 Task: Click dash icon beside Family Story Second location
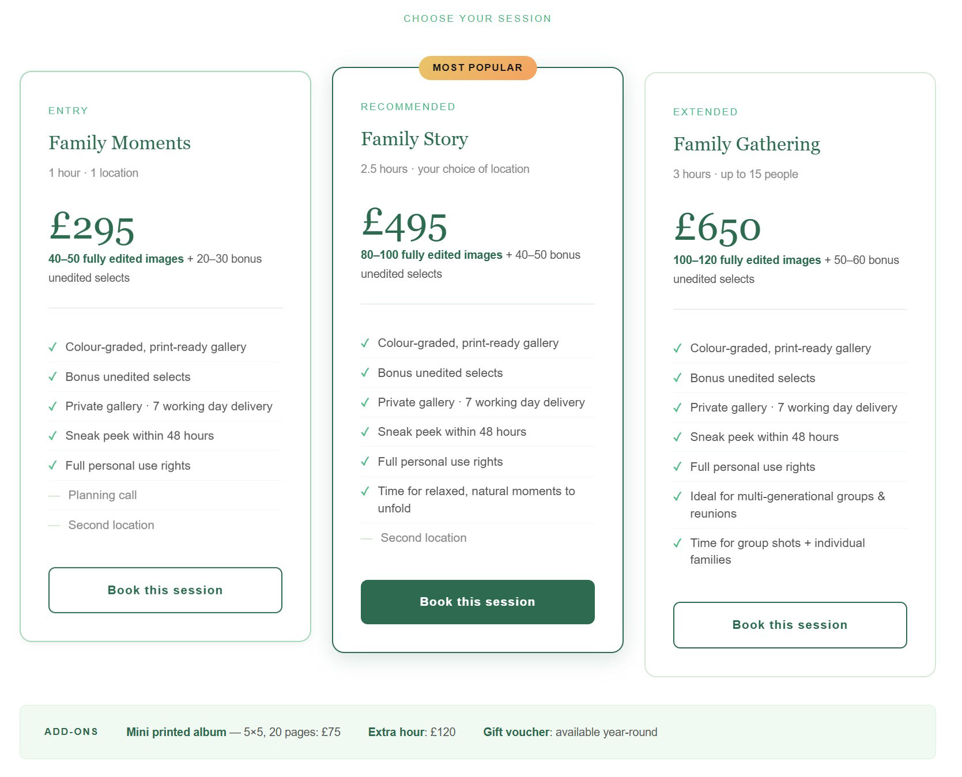point(367,538)
